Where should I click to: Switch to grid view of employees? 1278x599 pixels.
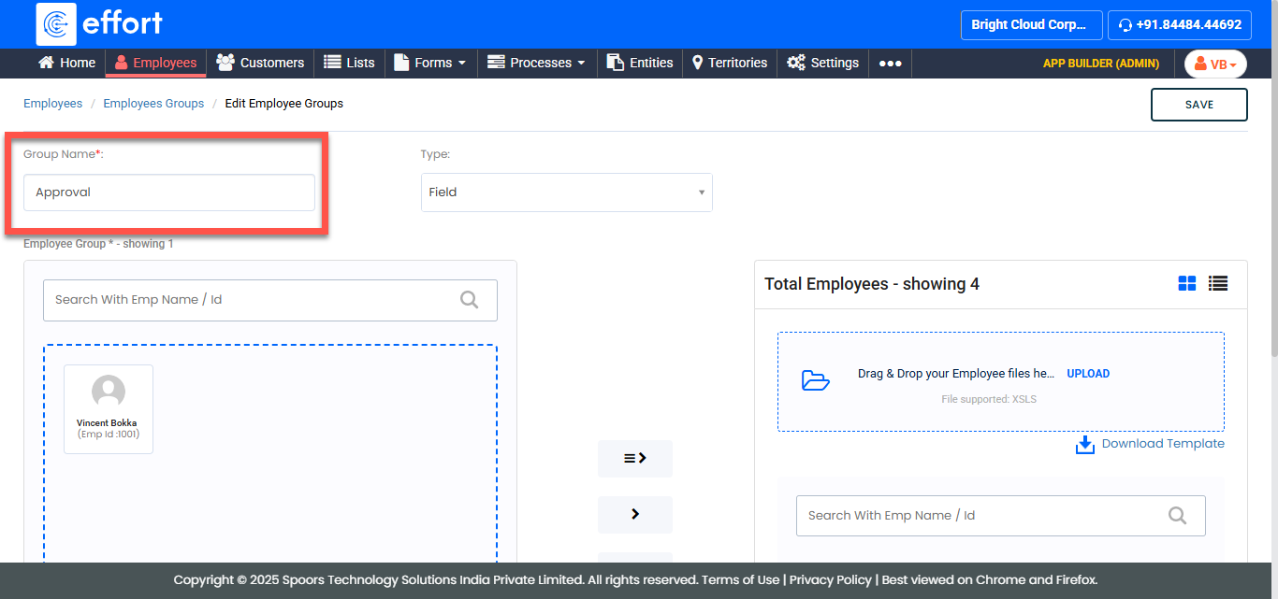tap(1187, 283)
